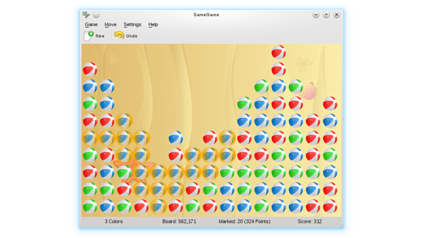Select the isolated blue ball standing alone mid-board

click(x=176, y=138)
